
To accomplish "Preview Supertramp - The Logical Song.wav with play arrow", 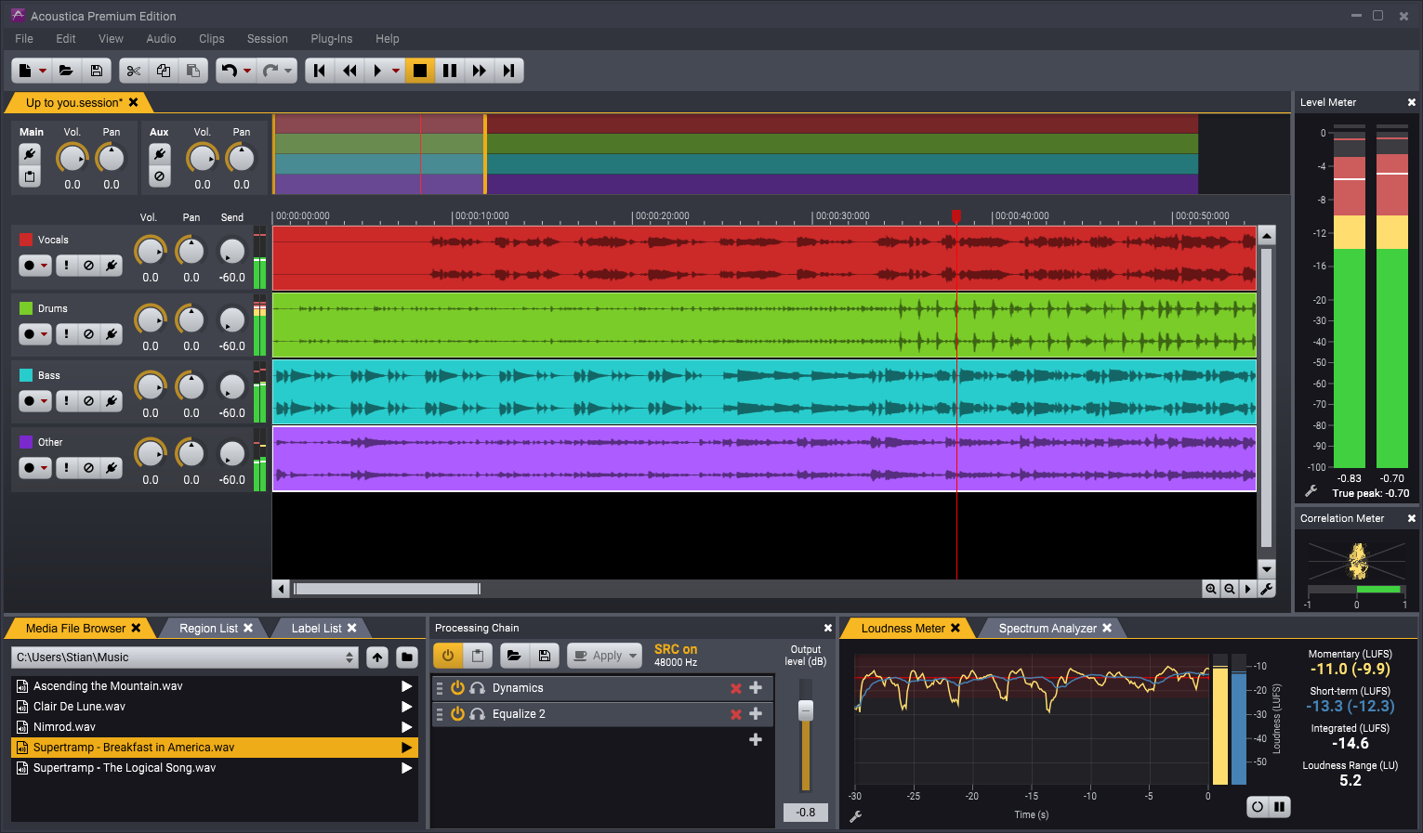I will tap(406, 768).
